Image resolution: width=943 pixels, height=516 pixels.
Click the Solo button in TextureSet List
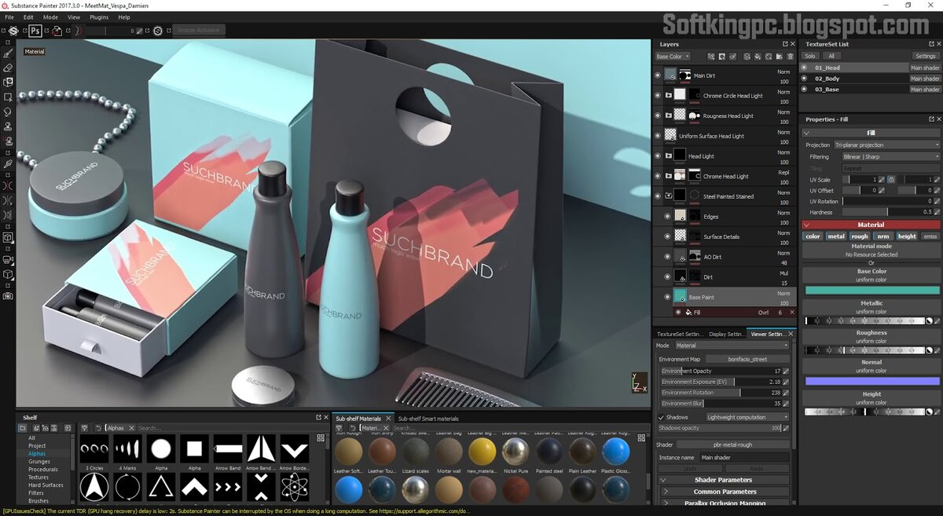click(x=809, y=56)
